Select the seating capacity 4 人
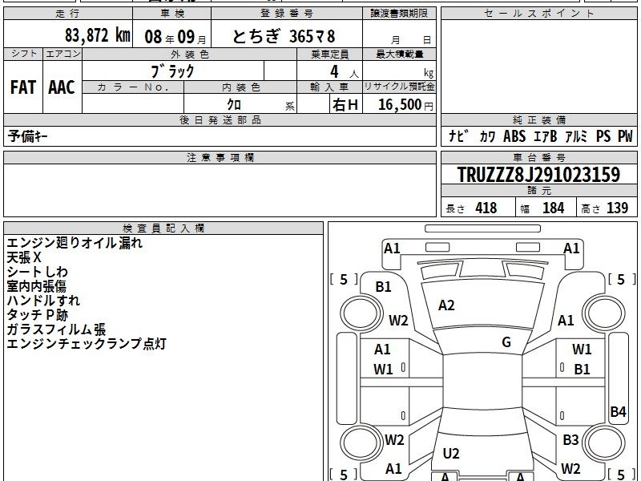The height and width of the screenshot is (481, 641). [x=344, y=72]
